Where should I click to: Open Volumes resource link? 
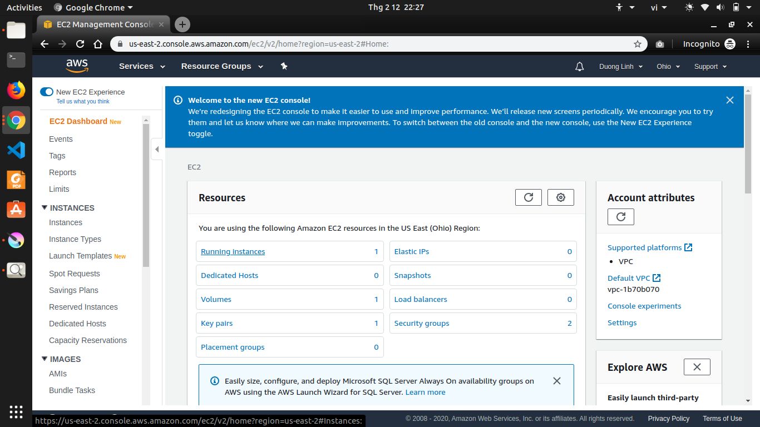point(216,300)
